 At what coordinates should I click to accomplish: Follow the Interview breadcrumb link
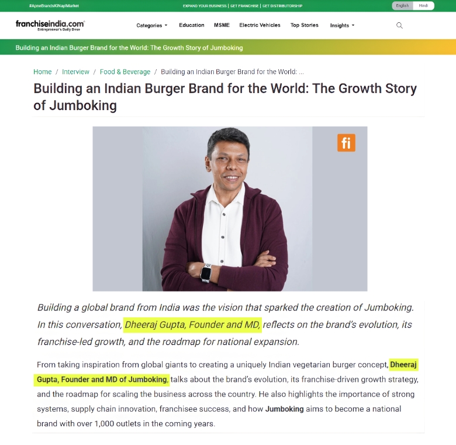click(x=75, y=71)
